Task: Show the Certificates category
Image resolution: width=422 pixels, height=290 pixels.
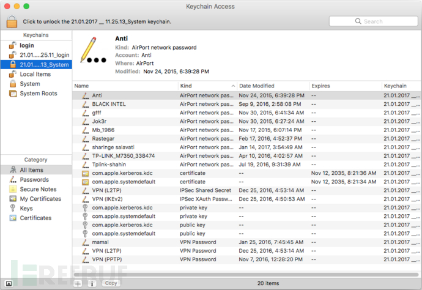Action: (36, 218)
